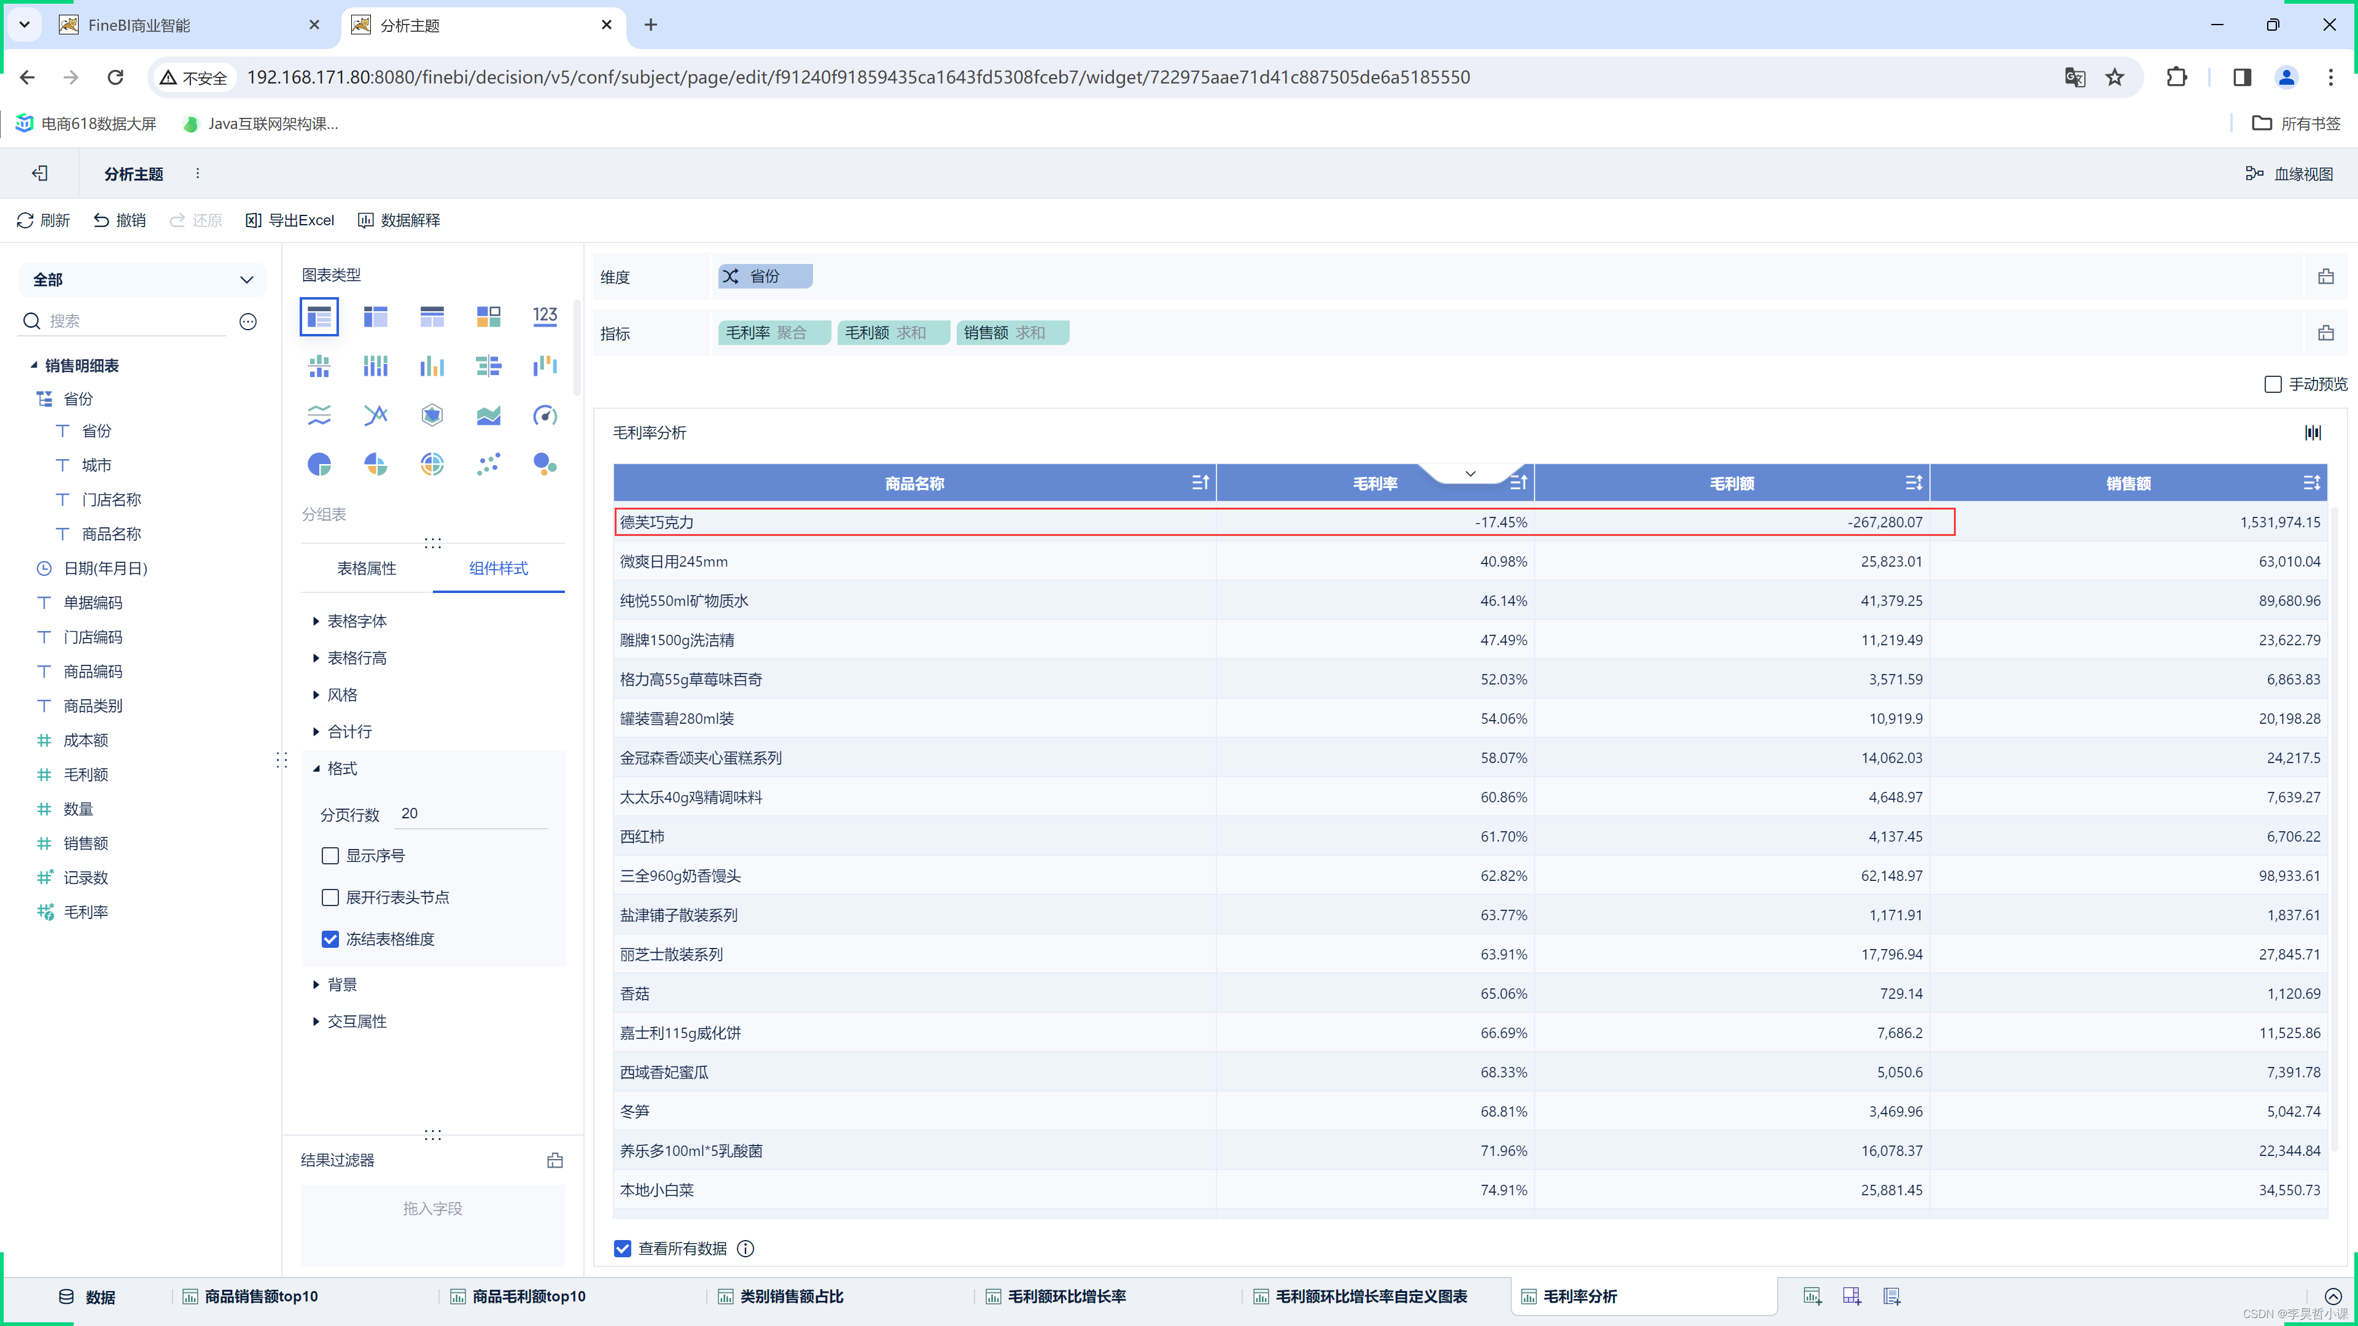This screenshot has height=1326, width=2358.
Task: Open the 商品毛利额top10 tab
Action: 528,1296
